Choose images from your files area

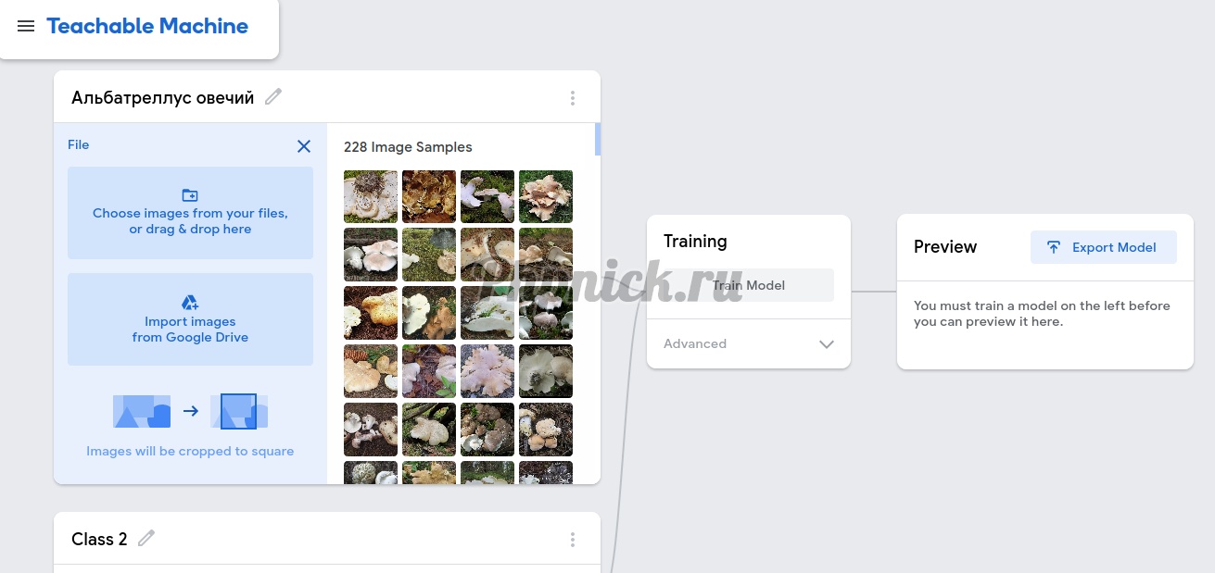coord(190,213)
